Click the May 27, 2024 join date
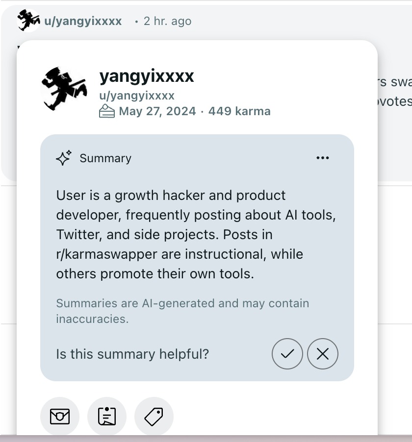 157,111
